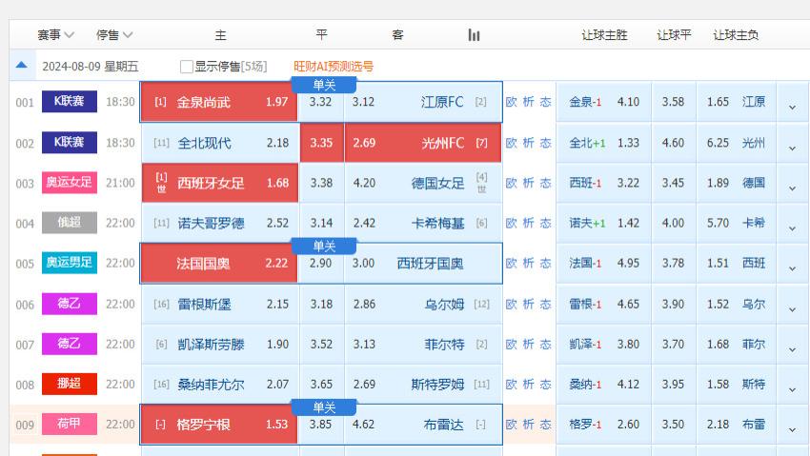The height and width of the screenshot is (456, 810).
Task: Select handicap draw 3.78 in 法国-1 row
Action: 673,264
